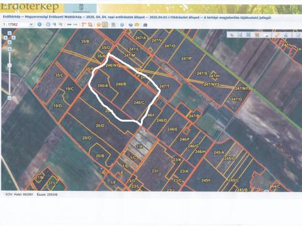The height and width of the screenshot is (226, 302).
Task: Click forest parcel label 23/A
Action: tap(184, 171)
